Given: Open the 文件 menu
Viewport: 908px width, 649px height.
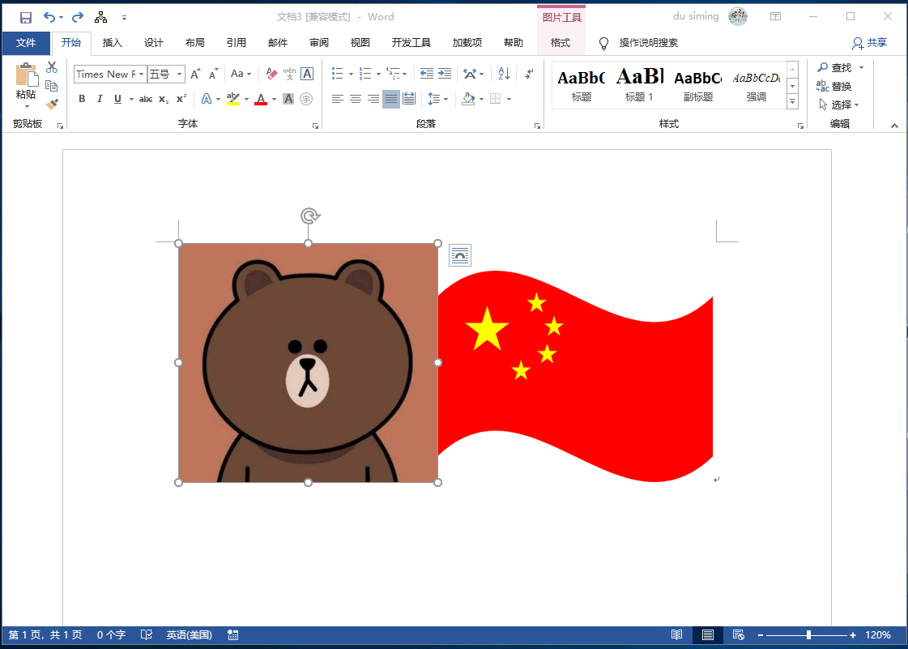Looking at the screenshot, I should (x=25, y=43).
